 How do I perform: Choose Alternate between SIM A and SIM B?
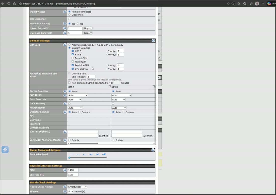point(70,45)
